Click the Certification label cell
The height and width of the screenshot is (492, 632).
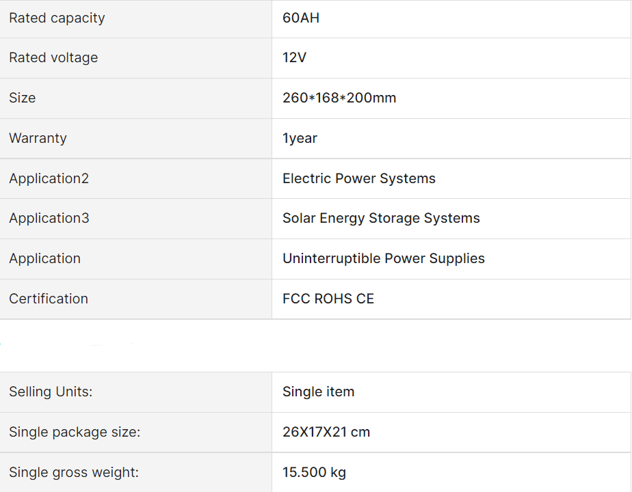click(49, 299)
